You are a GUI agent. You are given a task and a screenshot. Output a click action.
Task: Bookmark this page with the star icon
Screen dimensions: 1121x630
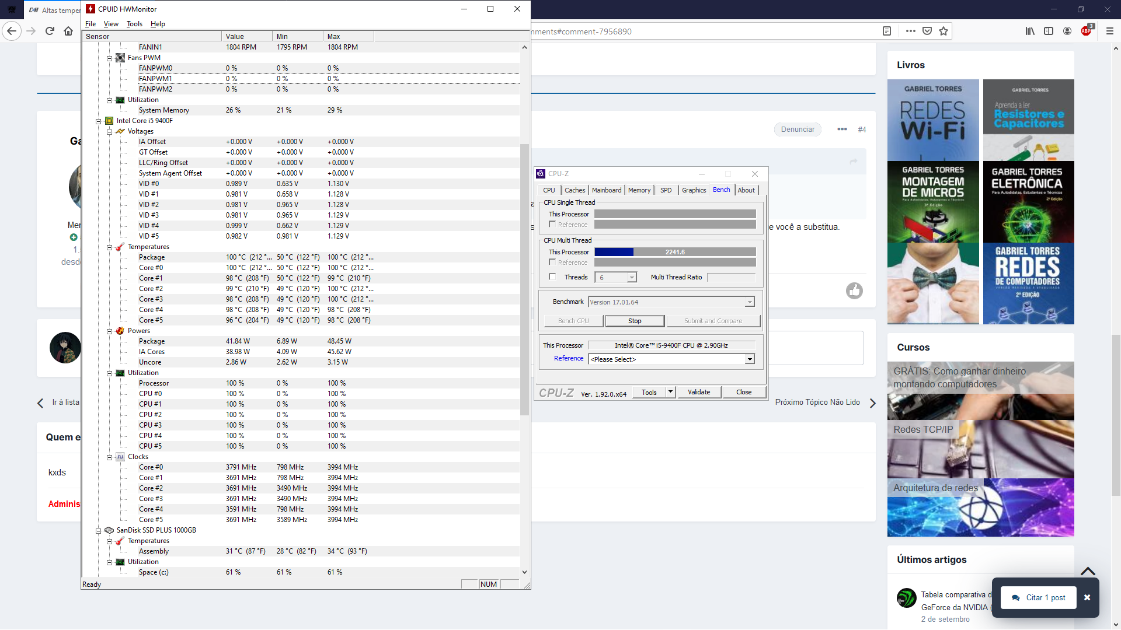coord(944,31)
